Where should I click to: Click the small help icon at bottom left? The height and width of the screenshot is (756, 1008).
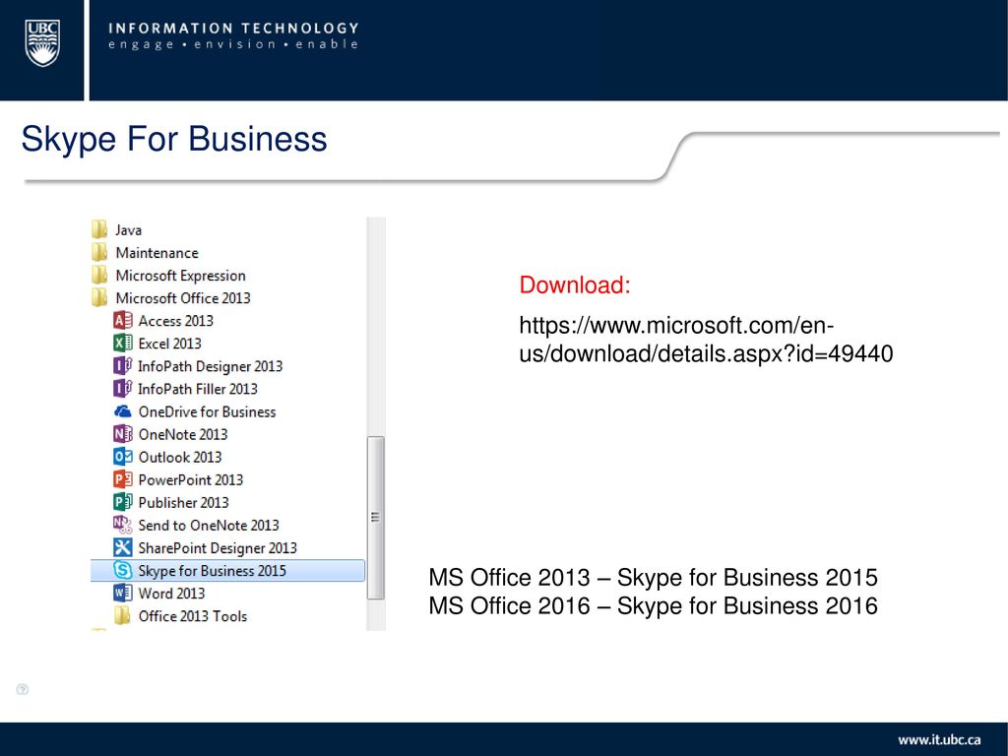click(x=23, y=689)
